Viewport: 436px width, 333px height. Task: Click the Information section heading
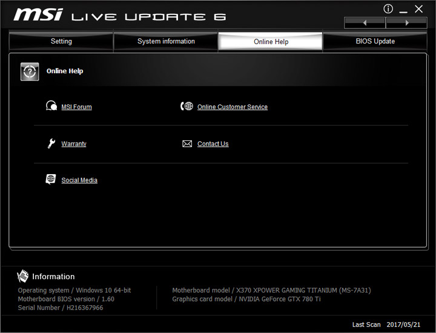point(53,276)
